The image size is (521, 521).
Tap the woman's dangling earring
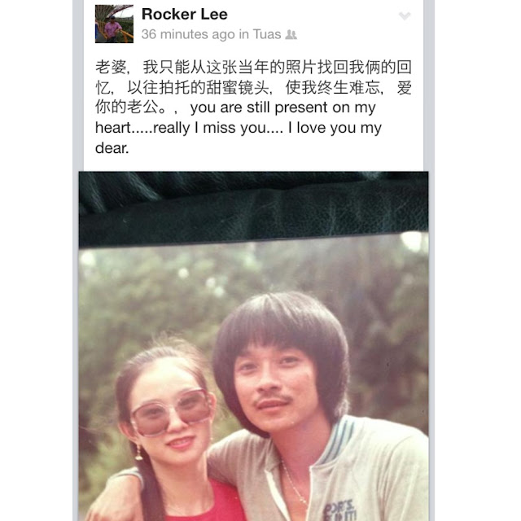(x=138, y=453)
